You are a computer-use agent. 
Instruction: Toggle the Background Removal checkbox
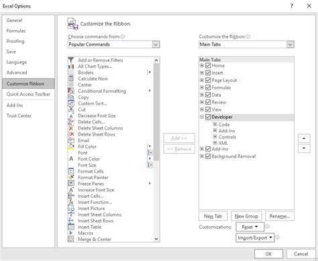(208, 156)
